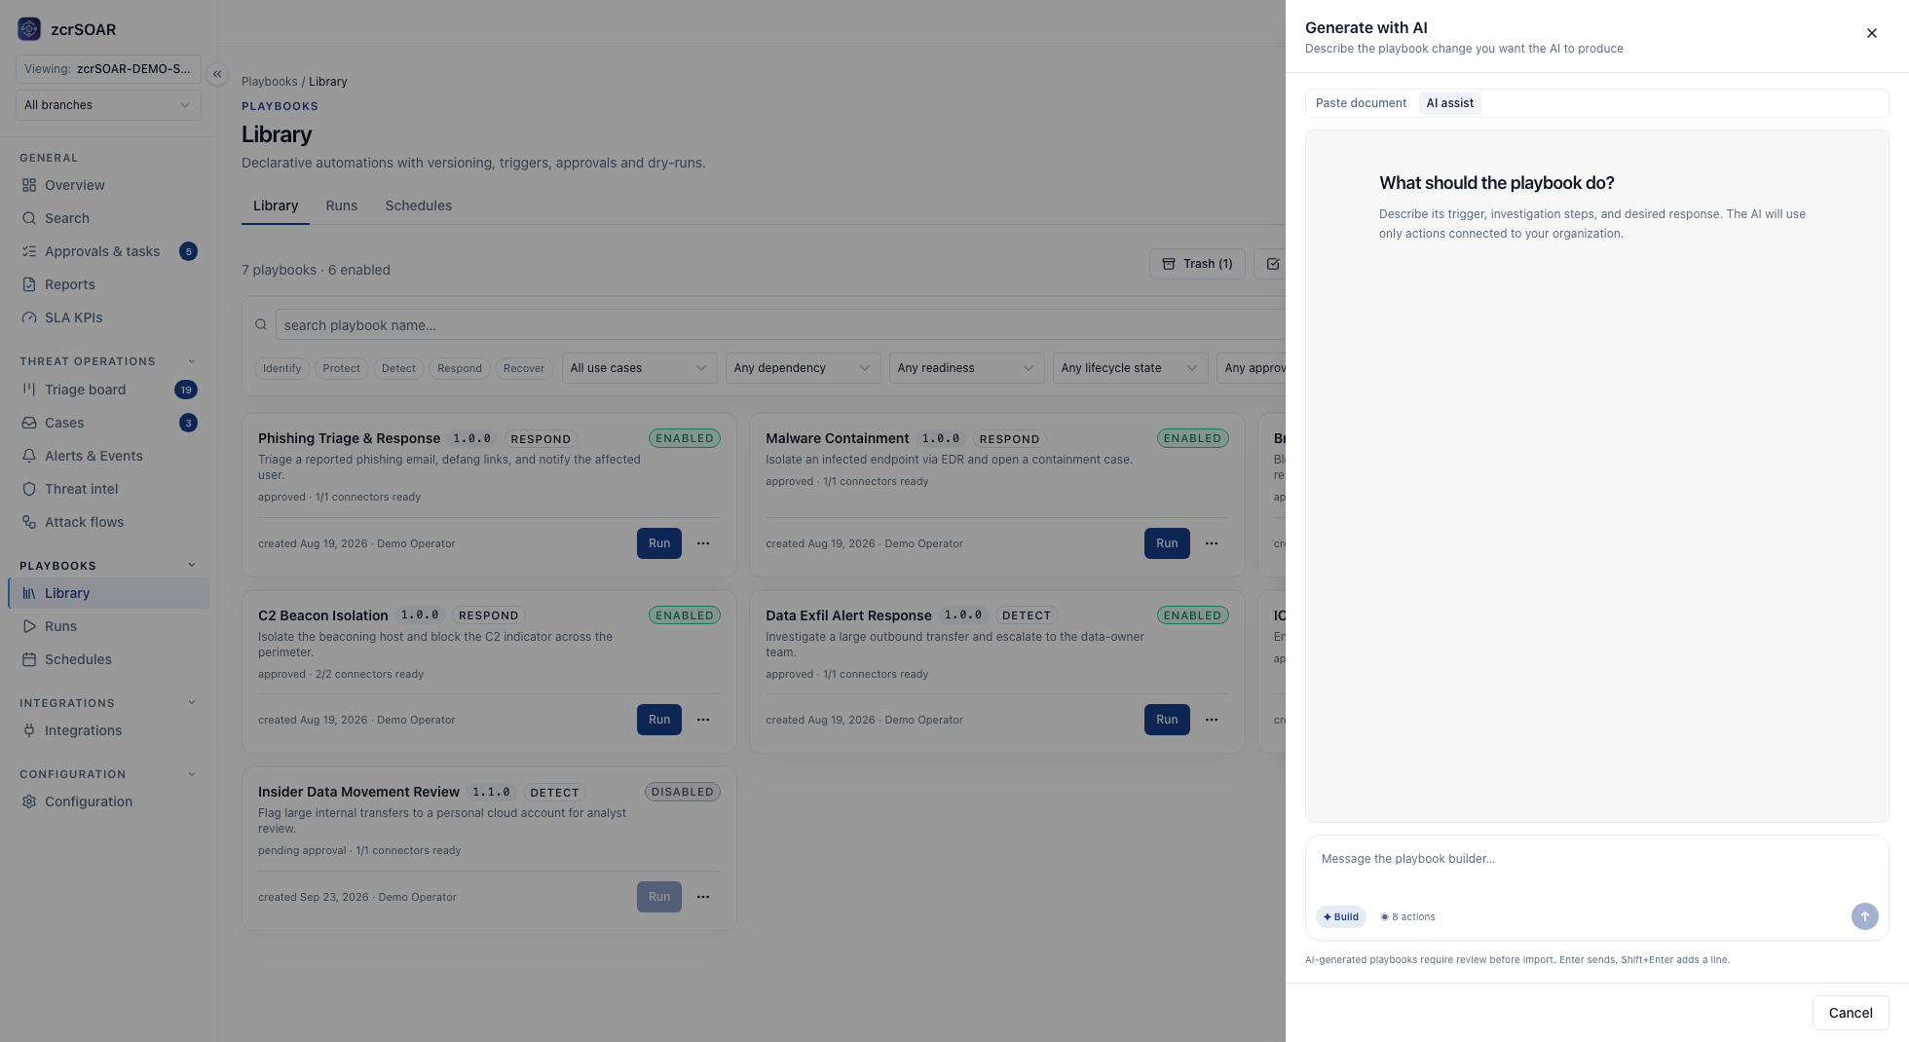Viewport: 1909px width, 1042px height.
Task: Run the C2 Beacon Isolation playbook
Action: pyautogui.click(x=659, y=720)
